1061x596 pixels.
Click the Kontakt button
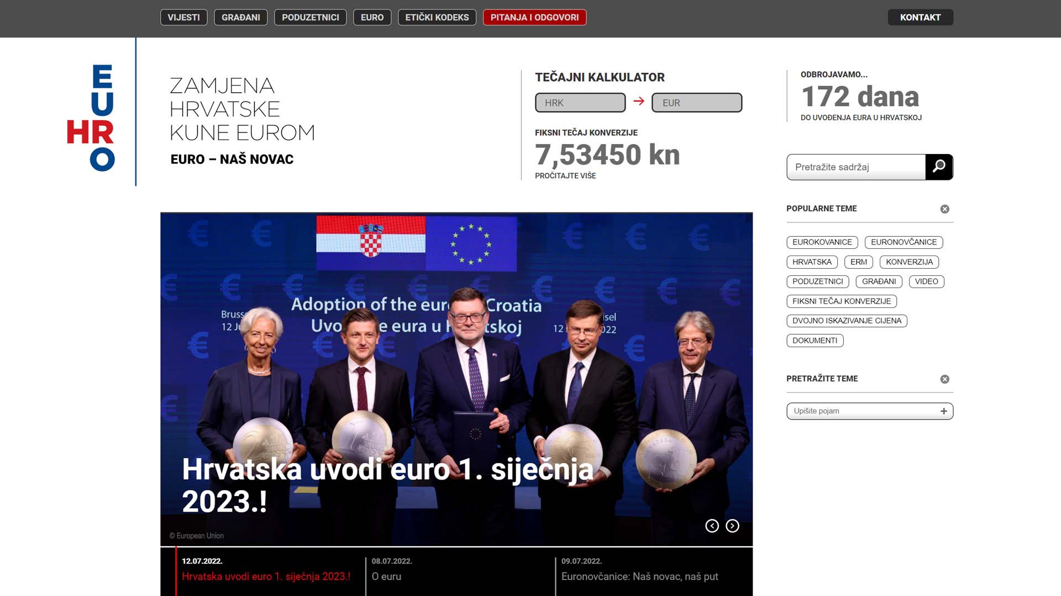(920, 18)
